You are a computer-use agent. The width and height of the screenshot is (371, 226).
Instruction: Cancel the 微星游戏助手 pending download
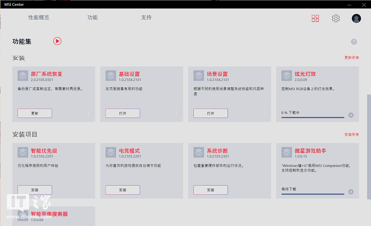coord(351,192)
